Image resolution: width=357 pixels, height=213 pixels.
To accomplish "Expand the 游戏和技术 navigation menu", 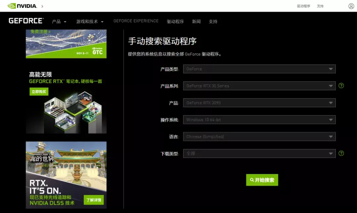I will (x=90, y=21).
